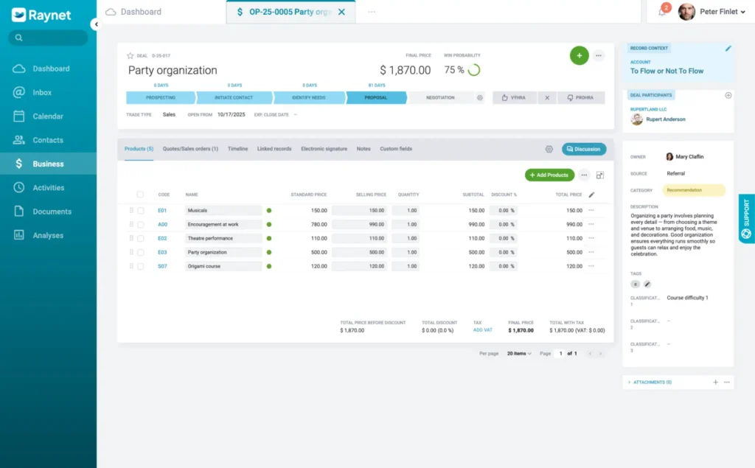Add a deal participant with plus icon

(x=728, y=95)
